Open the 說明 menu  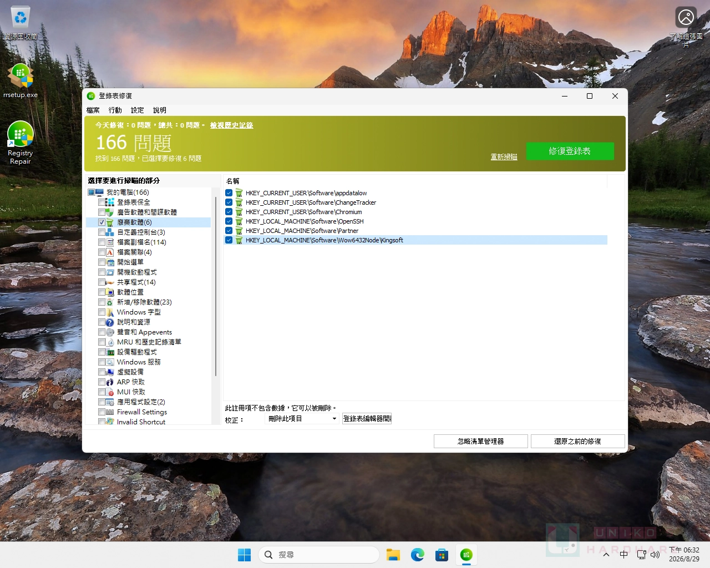[160, 110]
